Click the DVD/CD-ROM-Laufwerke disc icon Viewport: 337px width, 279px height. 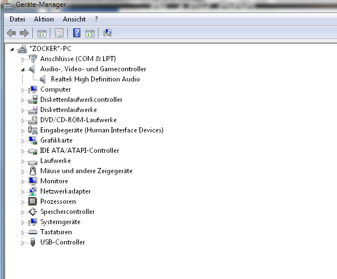(x=33, y=120)
